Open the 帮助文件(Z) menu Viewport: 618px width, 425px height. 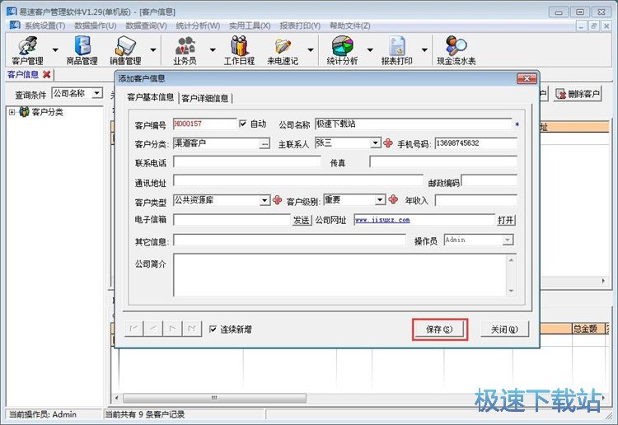coord(350,26)
